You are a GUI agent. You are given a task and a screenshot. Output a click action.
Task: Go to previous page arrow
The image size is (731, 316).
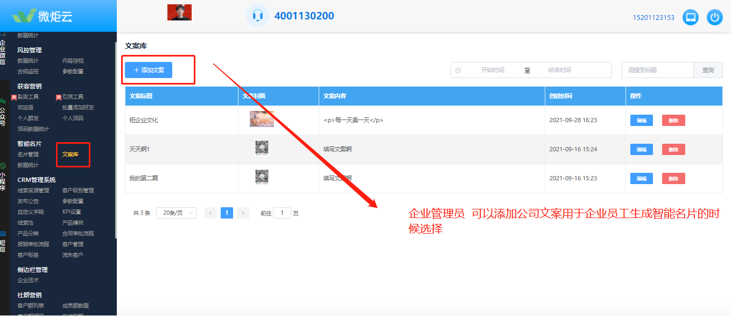tap(211, 213)
